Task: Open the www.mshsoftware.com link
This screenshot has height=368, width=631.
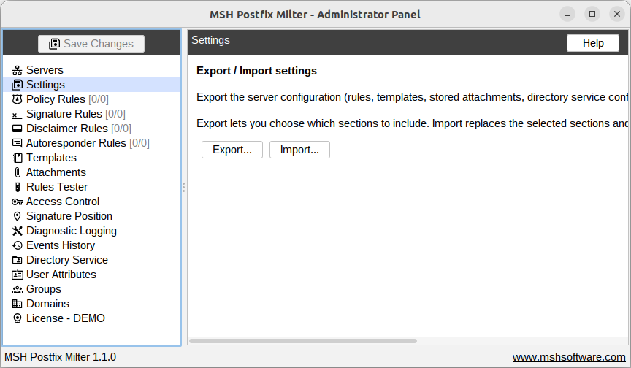Action: pyautogui.click(x=569, y=357)
